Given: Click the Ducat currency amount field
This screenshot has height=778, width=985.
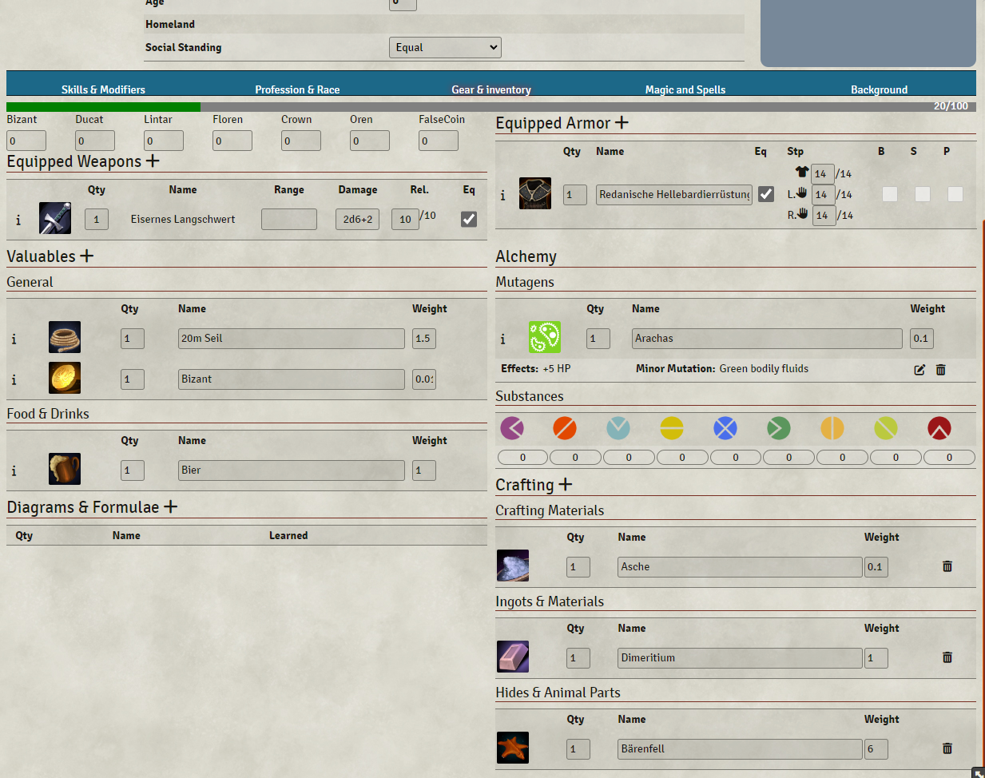Looking at the screenshot, I should coord(95,141).
